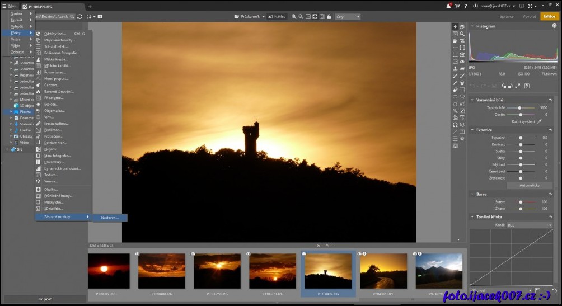The image size is (562, 306).
Task: Click the red-eye removal eye icon
Action: point(462,62)
